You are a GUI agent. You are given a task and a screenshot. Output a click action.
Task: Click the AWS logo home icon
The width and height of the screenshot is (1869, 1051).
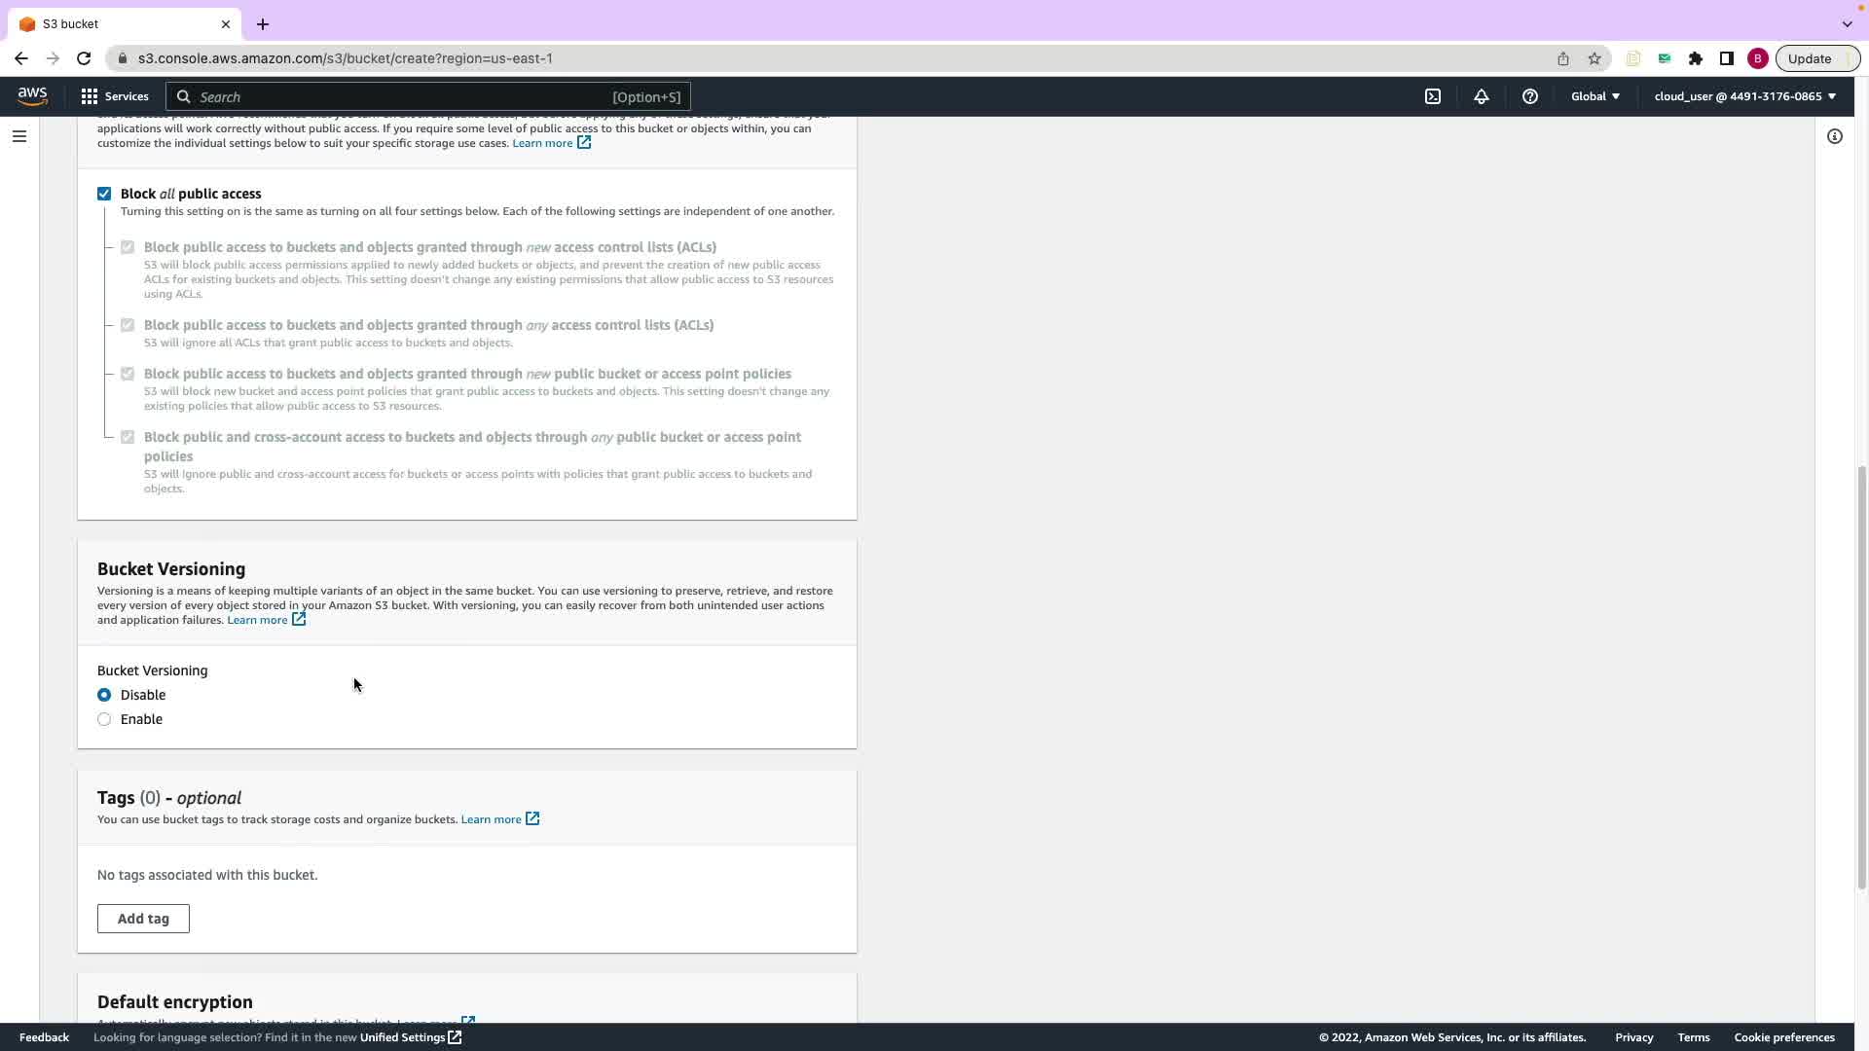[32, 95]
